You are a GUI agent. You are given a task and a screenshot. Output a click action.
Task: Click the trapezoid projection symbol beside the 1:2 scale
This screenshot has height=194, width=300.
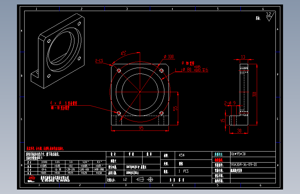(x=140, y=180)
